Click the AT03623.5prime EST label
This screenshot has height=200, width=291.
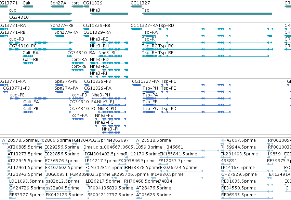[x=154, y=195]
